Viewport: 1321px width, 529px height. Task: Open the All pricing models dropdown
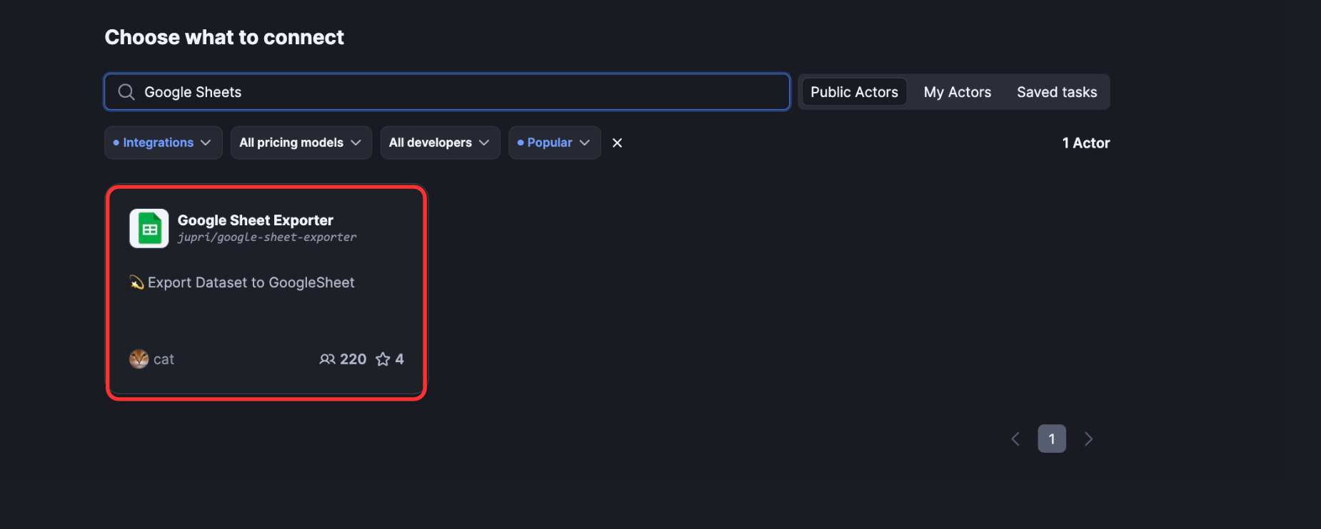pos(301,143)
